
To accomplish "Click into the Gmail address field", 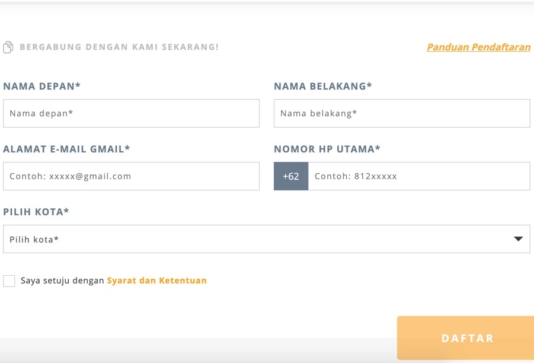I will point(131,176).
